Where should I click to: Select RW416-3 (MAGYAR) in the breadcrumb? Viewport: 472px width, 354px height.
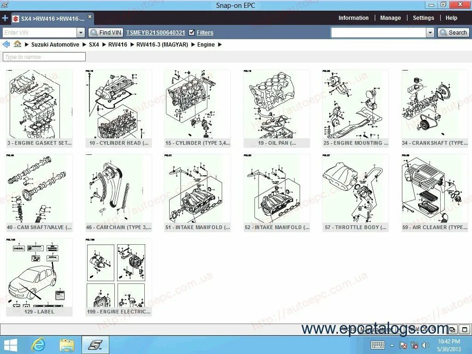click(x=162, y=45)
